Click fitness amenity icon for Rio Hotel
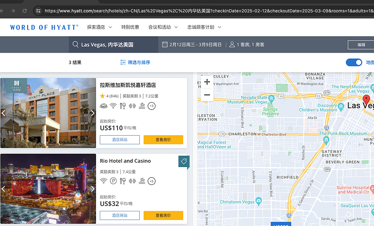The image size is (374, 226). (132, 181)
